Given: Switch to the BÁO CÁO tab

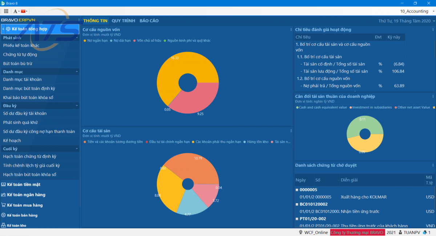Looking at the screenshot, I should [x=149, y=21].
